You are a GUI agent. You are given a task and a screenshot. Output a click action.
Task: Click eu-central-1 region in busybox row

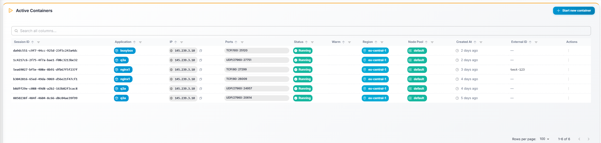pyautogui.click(x=375, y=51)
